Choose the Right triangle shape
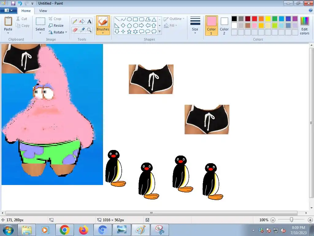The height and width of the screenshot is (236, 314). (x=117, y=26)
